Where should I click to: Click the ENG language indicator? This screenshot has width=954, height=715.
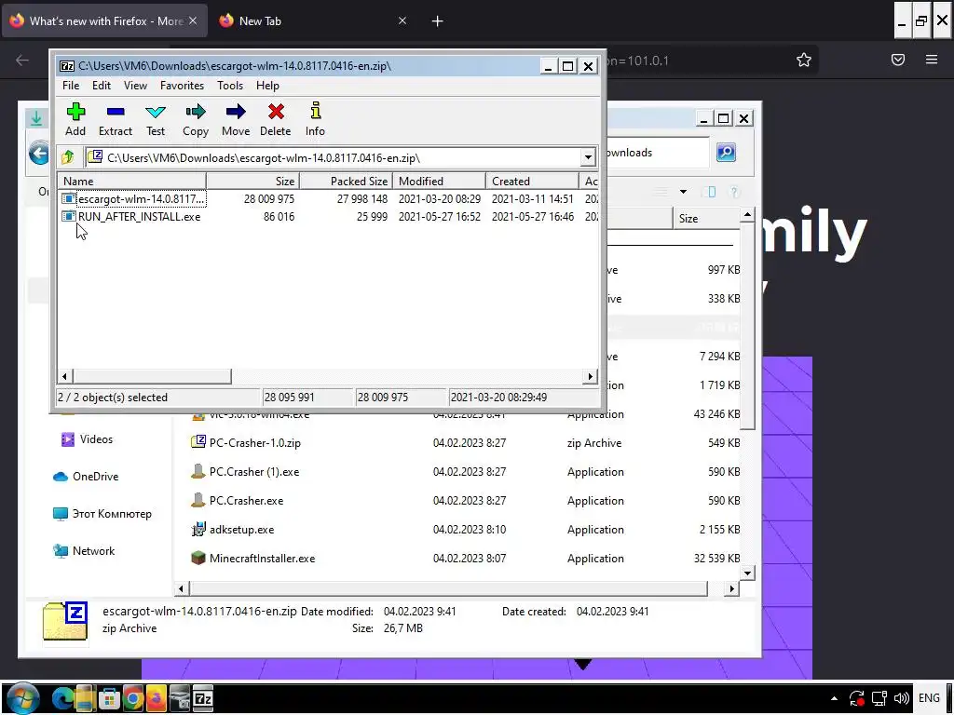point(929,698)
